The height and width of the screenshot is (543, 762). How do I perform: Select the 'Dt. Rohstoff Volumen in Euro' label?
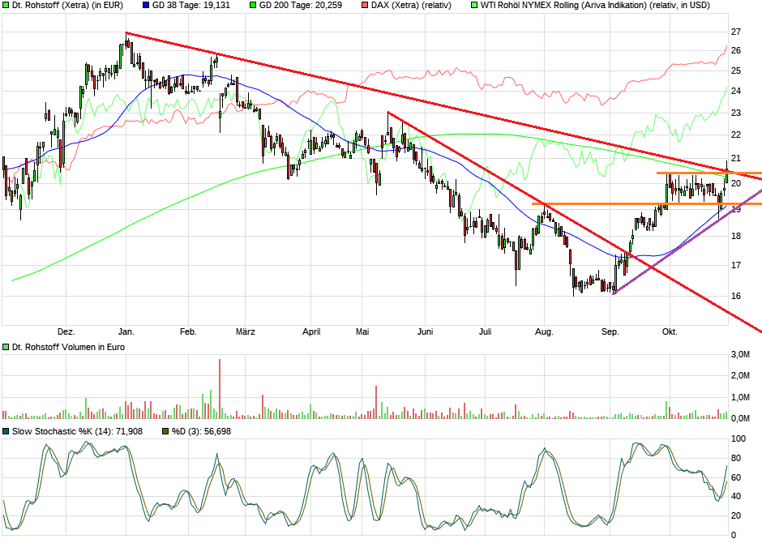(69, 347)
